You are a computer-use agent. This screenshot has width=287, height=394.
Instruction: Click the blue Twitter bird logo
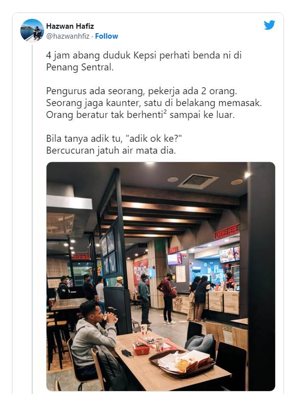click(x=269, y=25)
